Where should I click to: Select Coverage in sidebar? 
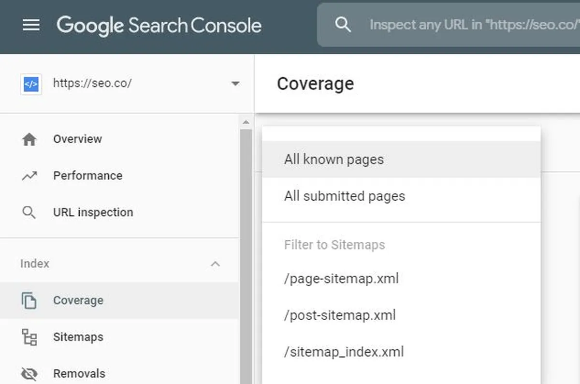[119, 300]
